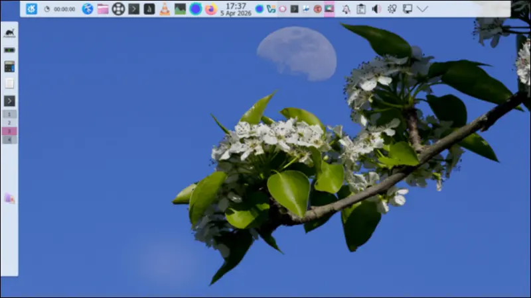Open the KDE application launcher
Screen dimensions: 531x298
[x=31, y=9]
